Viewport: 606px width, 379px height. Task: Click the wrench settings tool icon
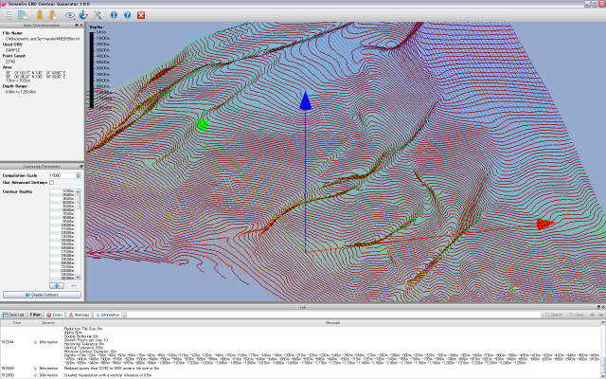pyautogui.click(x=98, y=15)
